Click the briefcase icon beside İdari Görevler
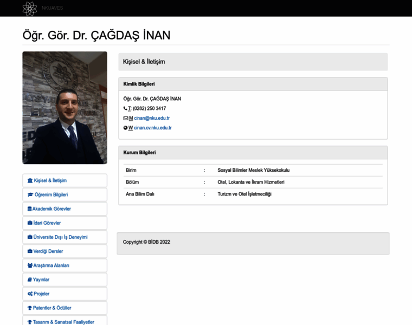 coord(30,223)
